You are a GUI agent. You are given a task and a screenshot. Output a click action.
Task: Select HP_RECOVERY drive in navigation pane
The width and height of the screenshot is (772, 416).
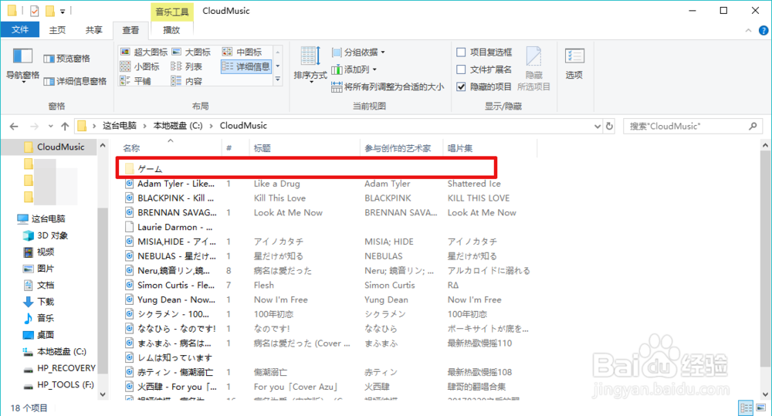pyautogui.click(x=59, y=368)
